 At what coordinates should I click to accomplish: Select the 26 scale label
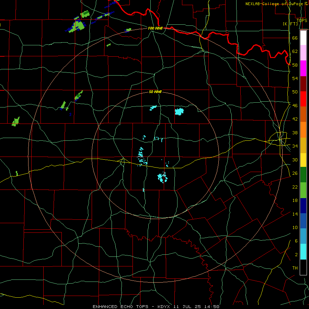[x=295, y=173]
